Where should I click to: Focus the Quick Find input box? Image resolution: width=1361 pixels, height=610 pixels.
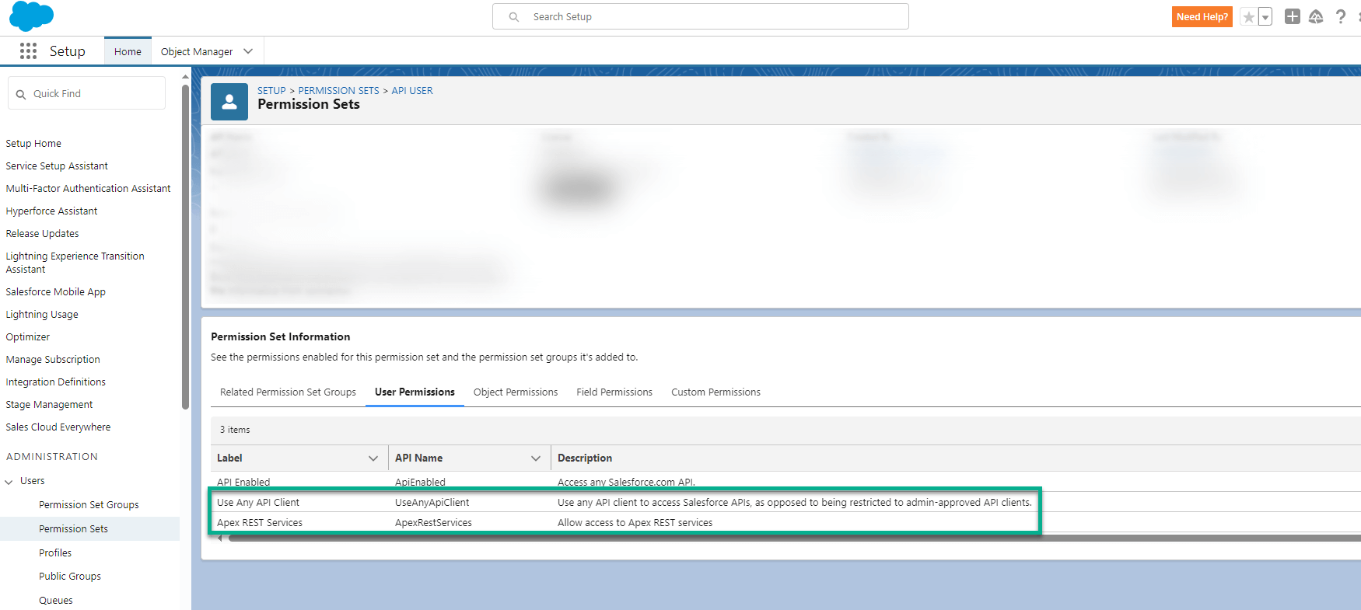86,93
